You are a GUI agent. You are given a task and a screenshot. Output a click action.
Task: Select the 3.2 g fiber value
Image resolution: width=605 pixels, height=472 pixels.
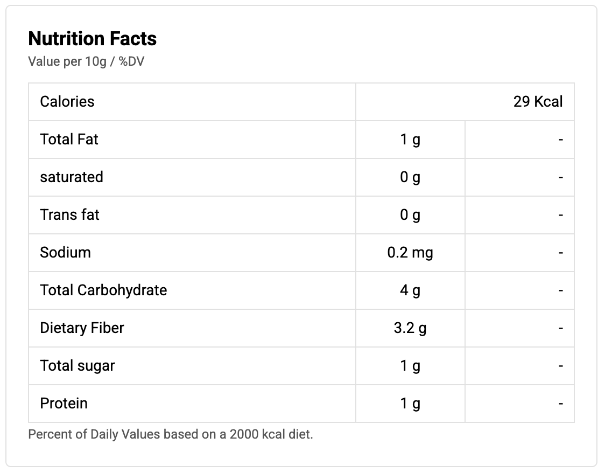(410, 328)
